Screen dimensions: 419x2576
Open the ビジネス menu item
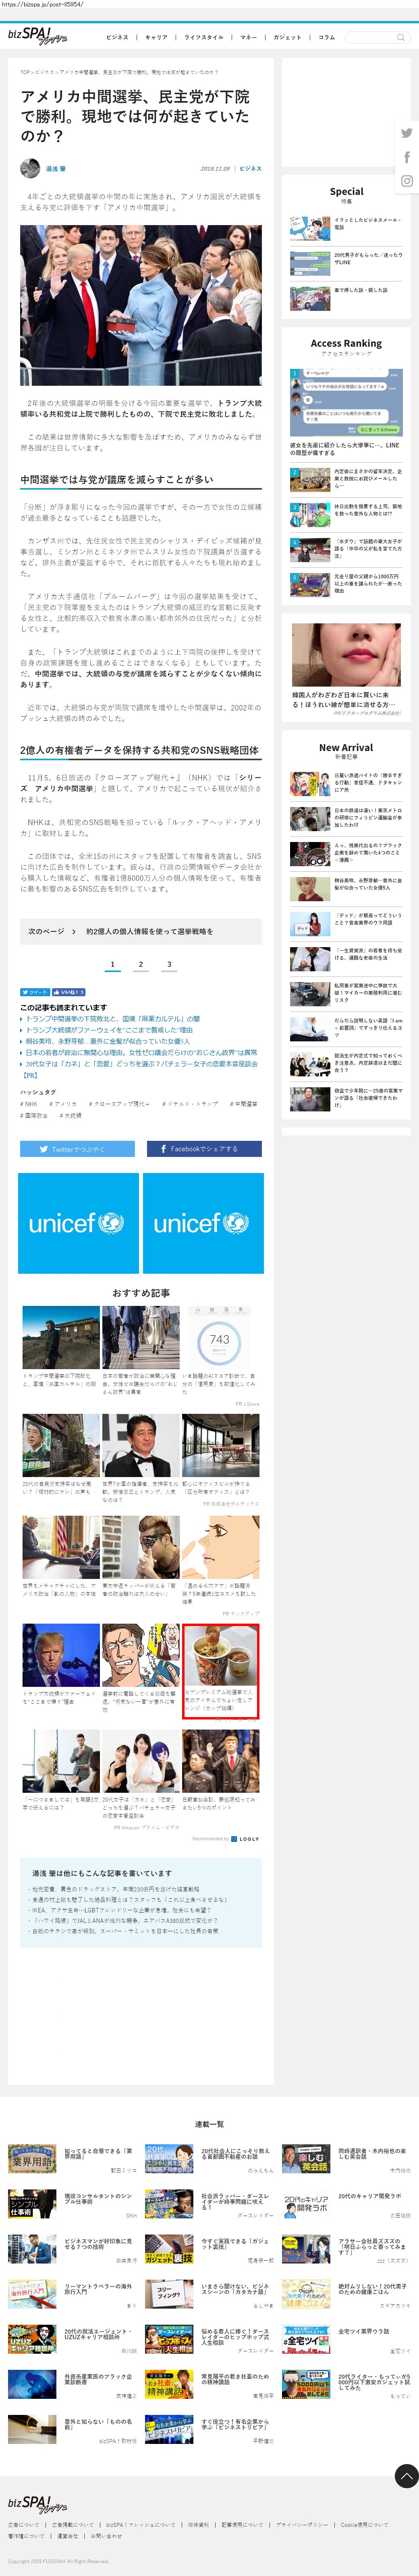click(x=117, y=37)
